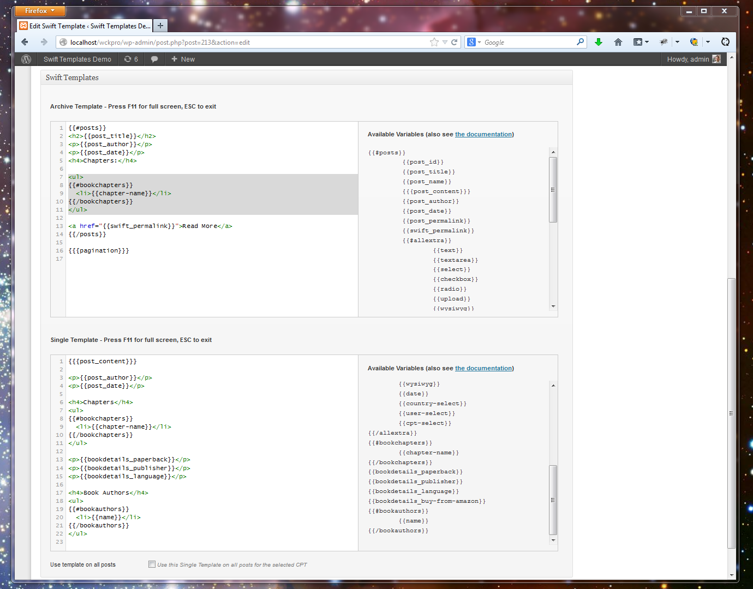Select the Edit Swift Template tab
Image resolution: width=753 pixels, height=589 pixels.
tap(85, 26)
